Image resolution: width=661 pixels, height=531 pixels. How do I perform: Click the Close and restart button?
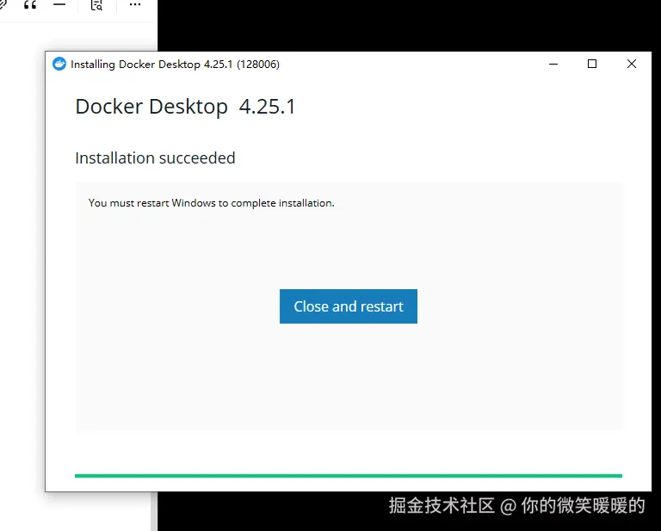349,306
